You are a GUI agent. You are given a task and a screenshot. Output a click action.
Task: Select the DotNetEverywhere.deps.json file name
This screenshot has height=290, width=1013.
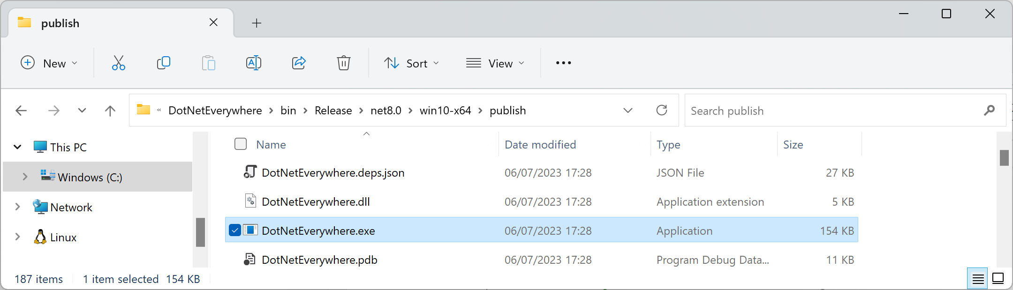coord(333,173)
